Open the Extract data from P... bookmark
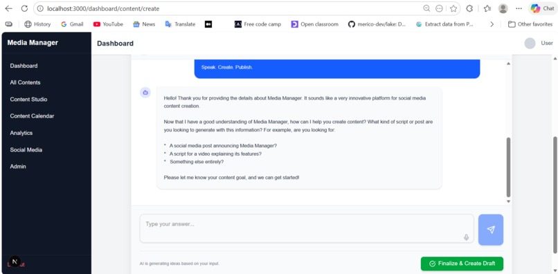The image size is (558, 274). (444, 24)
